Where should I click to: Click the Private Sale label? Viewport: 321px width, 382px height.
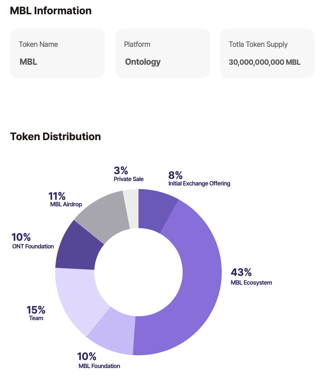click(129, 179)
